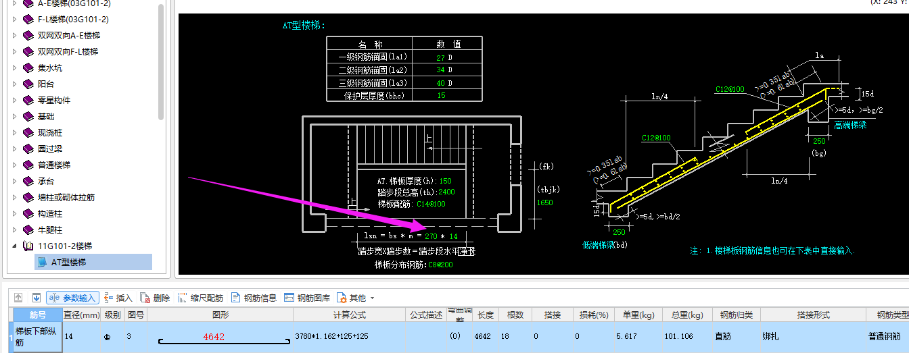This screenshot has width=909, height=353.
Task: Open 钢筋信息 rebar information
Action: click(x=254, y=298)
